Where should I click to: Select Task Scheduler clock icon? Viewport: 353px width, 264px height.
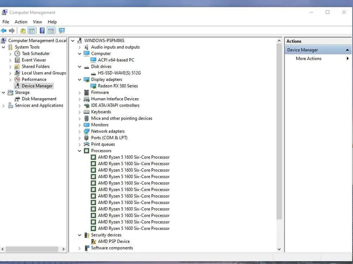(x=17, y=54)
